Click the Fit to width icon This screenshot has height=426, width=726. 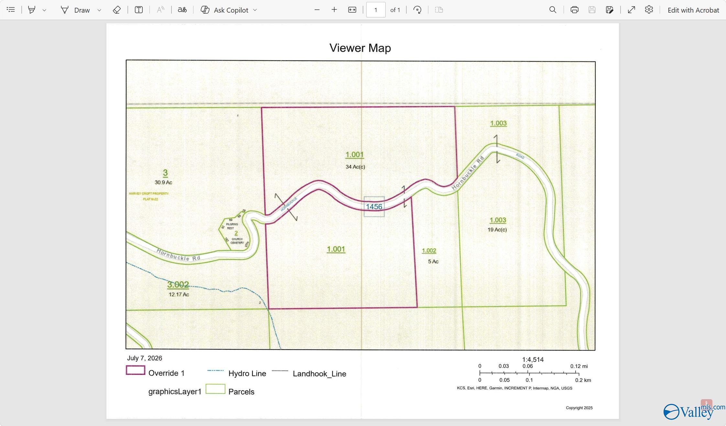coord(352,10)
